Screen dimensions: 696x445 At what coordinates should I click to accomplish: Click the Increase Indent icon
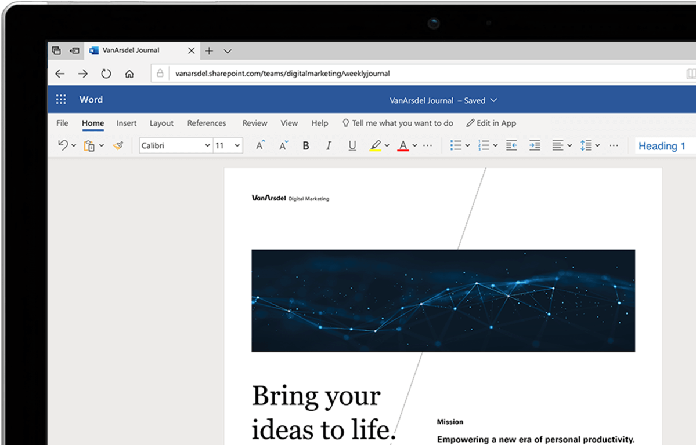[535, 145]
